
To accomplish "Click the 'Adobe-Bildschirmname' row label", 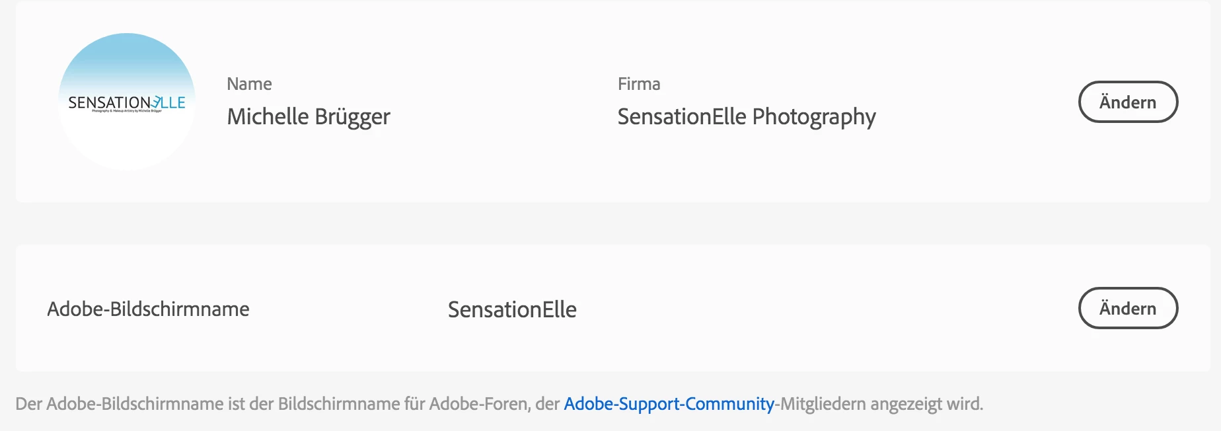I will (x=148, y=309).
